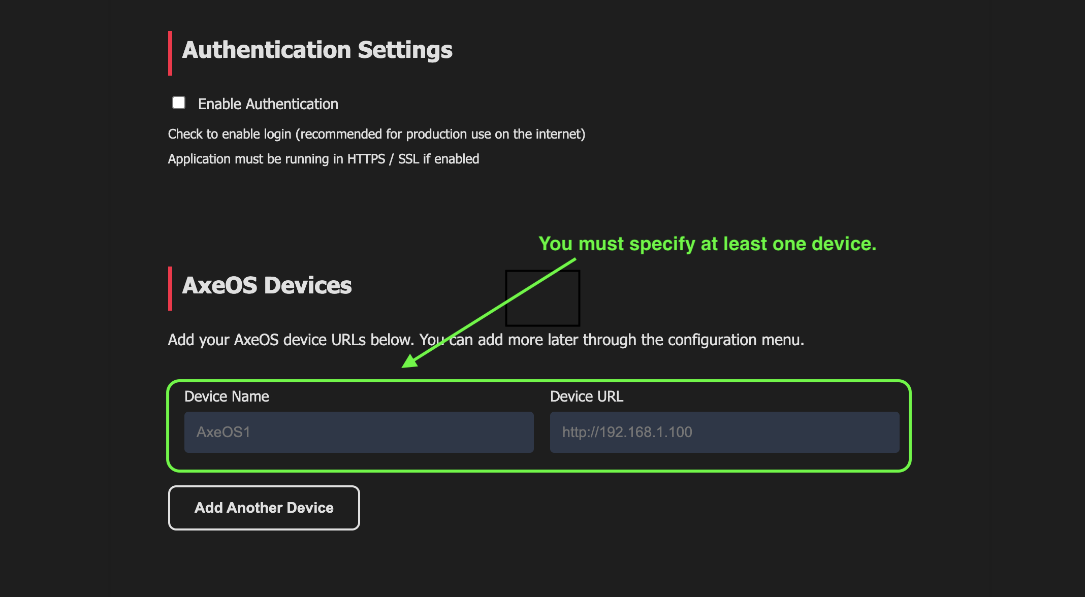The height and width of the screenshot is (597, 1085).
Task: Click the 'configuration menu' words in description
Action: [x=735, y=340]
